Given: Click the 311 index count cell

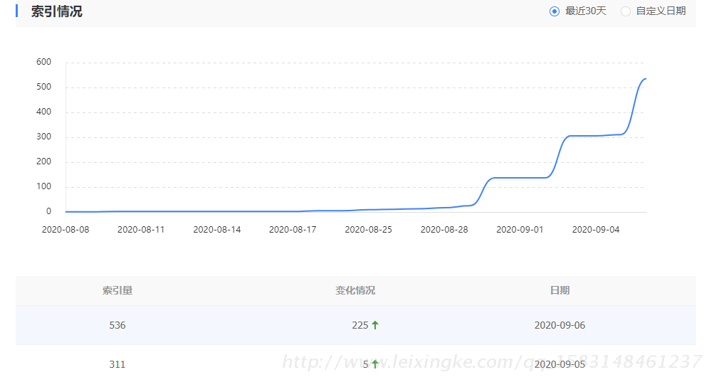Looking at the screenshot, I should tap(117, 364).
